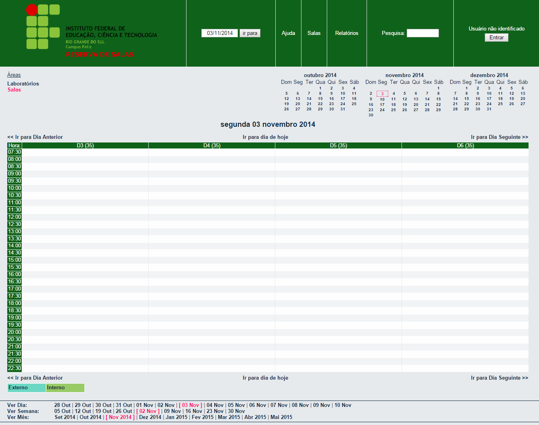The width and height of the screenshot is (539, 425).
Task: Click the D3 slot at 08:00
Action: [x=85, y=159]
